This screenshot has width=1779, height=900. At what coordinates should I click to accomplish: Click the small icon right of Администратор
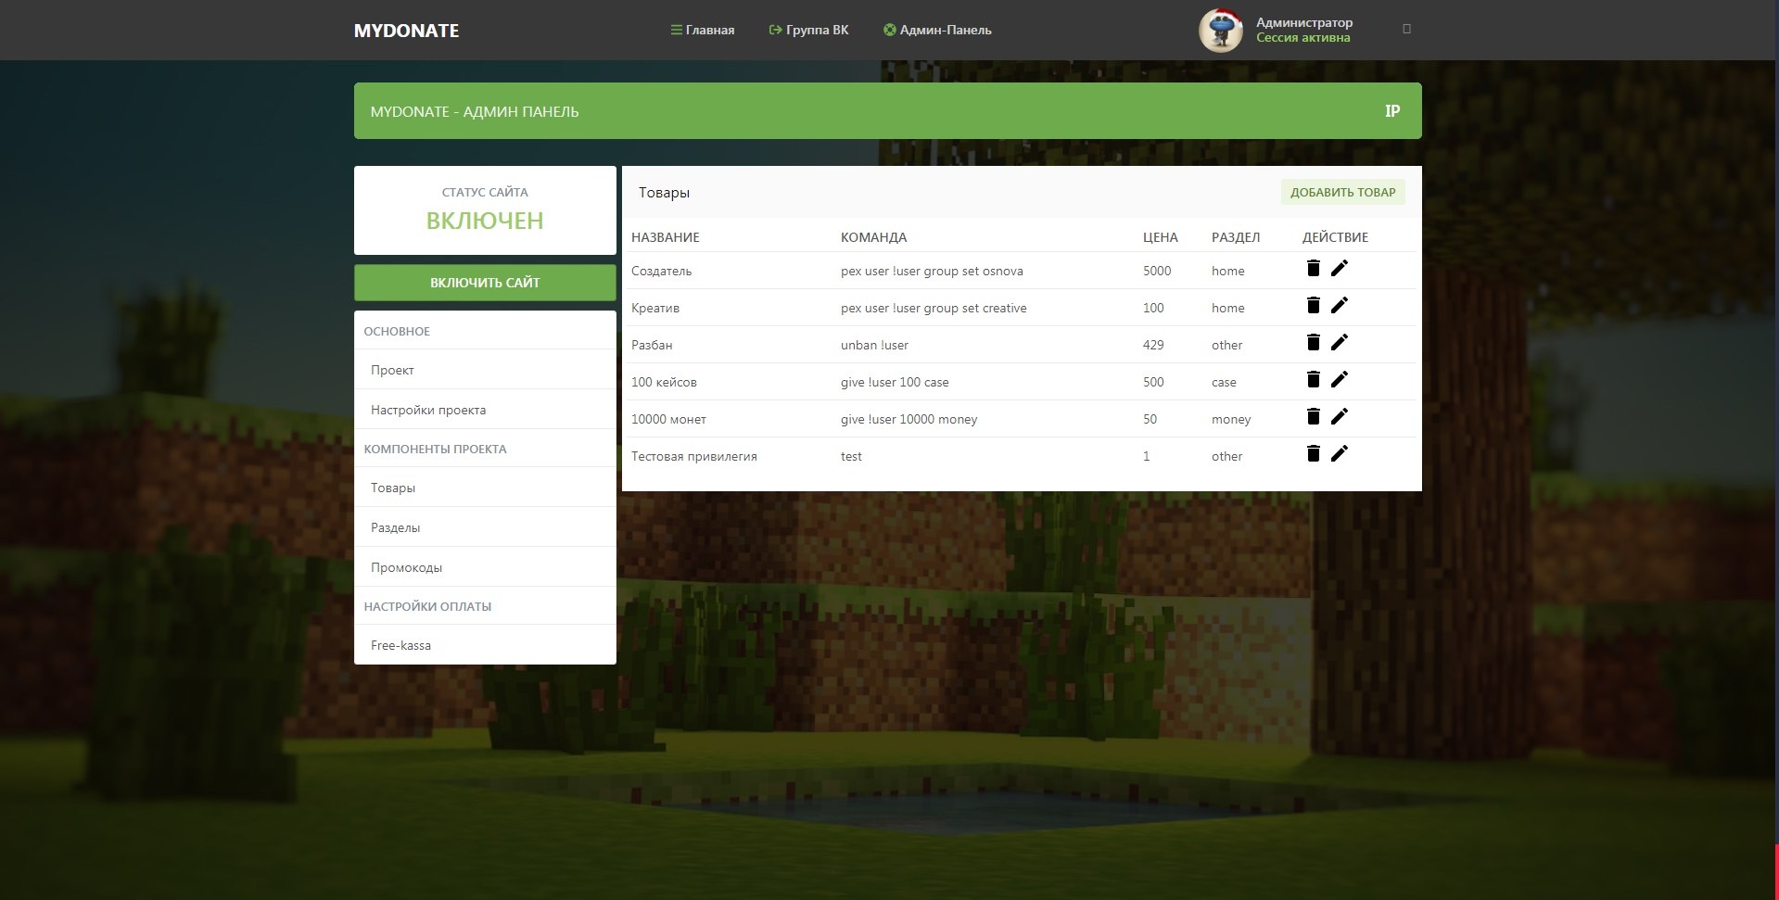tap(1406, 30)
